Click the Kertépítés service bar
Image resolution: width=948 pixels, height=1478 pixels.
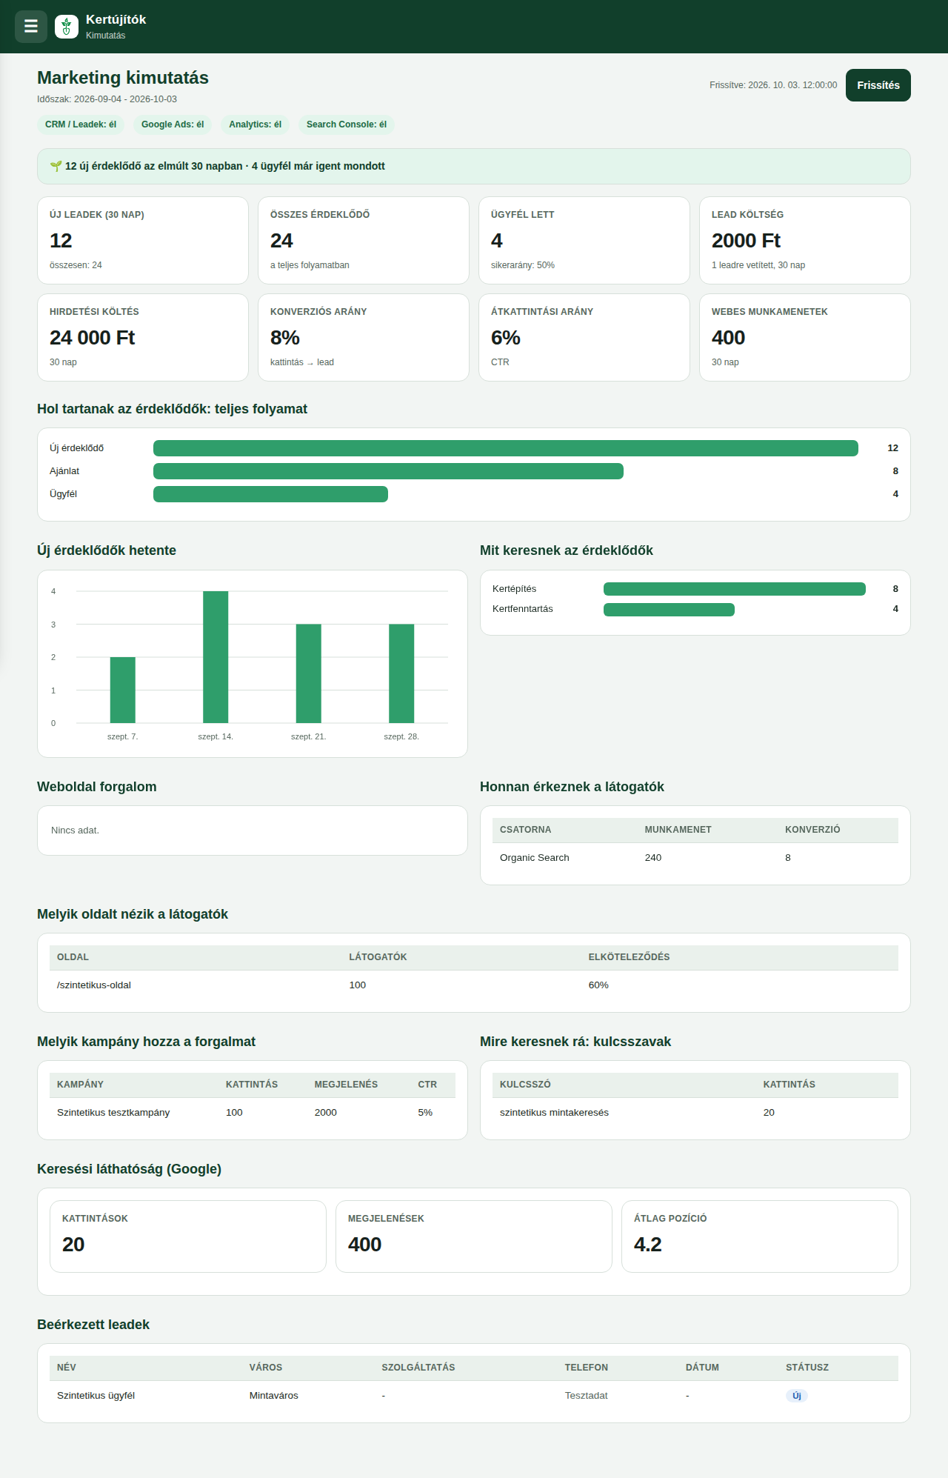pyautogui.click(x=735, y=589)
